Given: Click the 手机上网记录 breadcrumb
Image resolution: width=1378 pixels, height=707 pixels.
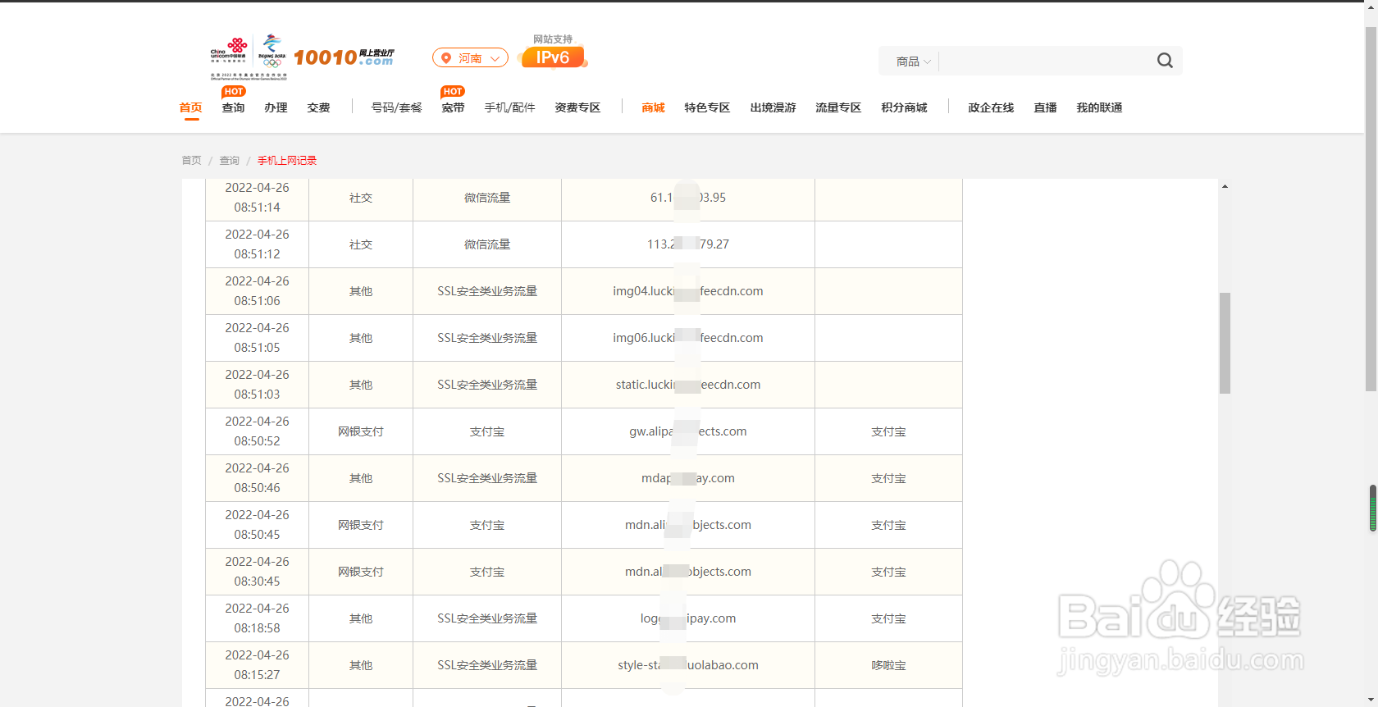Looking at the screenshot, I should (x=287, y=161).
